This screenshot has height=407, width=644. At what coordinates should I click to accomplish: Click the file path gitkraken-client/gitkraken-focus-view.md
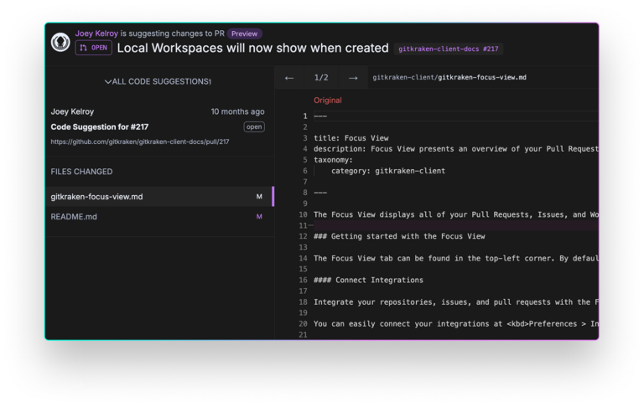(449, 77)
